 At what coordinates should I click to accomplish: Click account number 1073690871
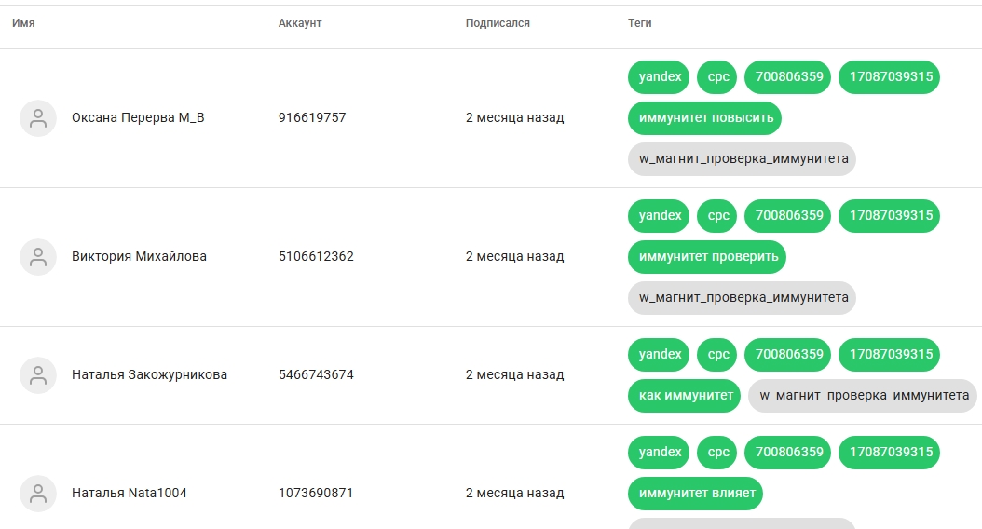[x=316, y=494]
